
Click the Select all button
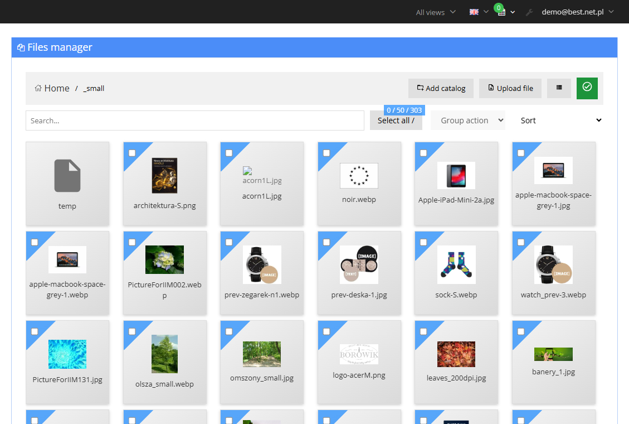(396, 121)
